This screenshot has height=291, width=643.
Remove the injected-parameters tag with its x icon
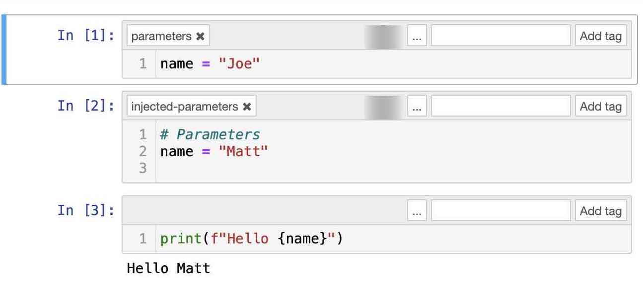tap(247, 107)
